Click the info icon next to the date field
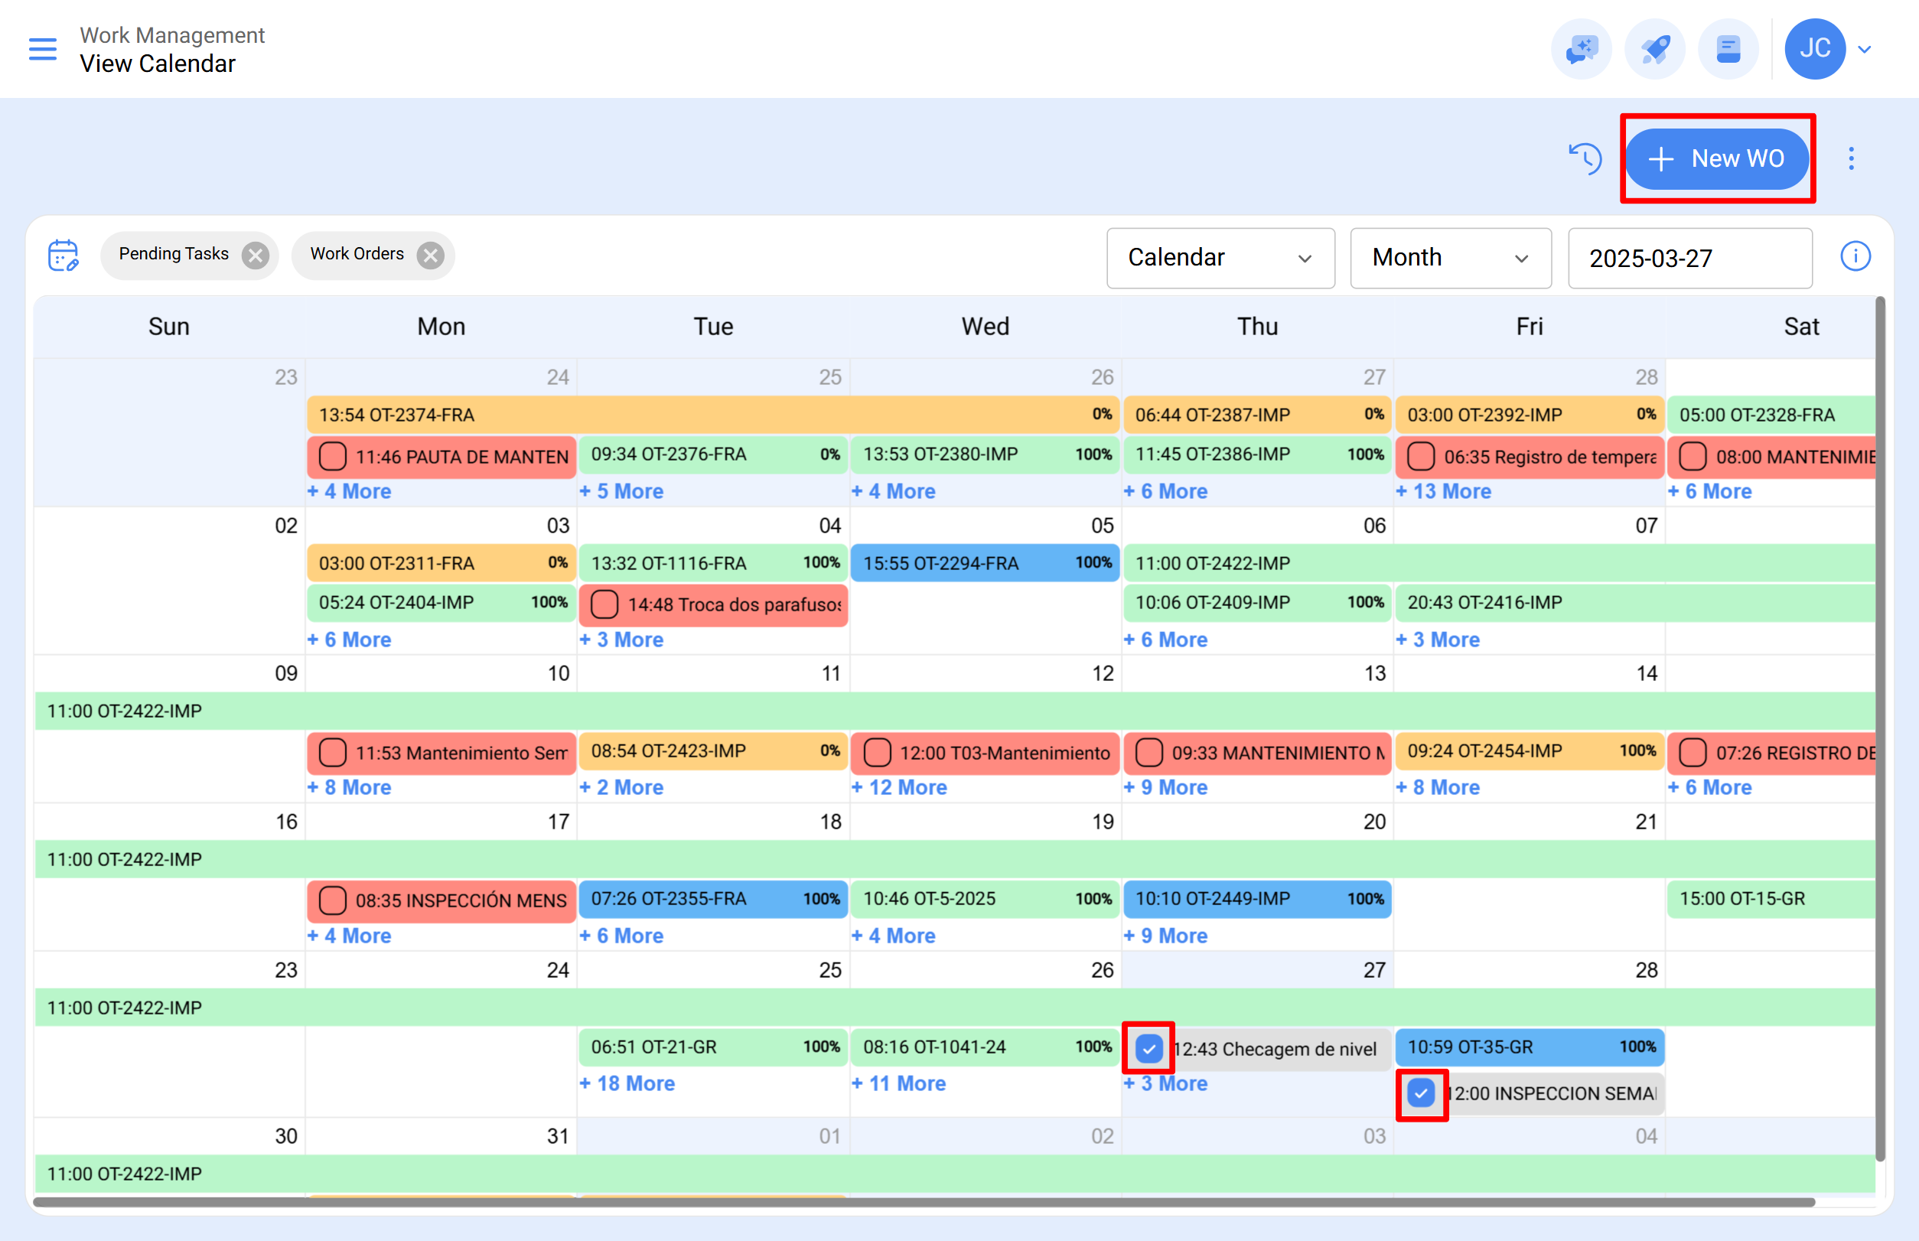Screen dimensions: 1919x1241 [x=1855, y=256]
